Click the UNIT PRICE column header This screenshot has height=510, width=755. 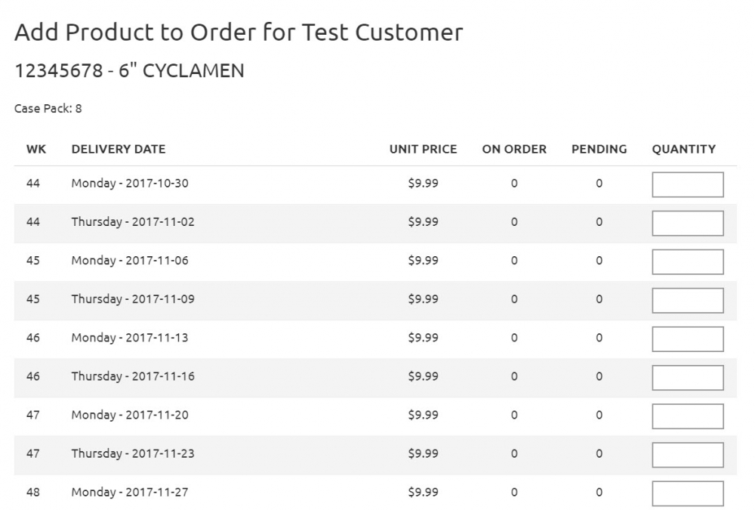click(424, 149)
